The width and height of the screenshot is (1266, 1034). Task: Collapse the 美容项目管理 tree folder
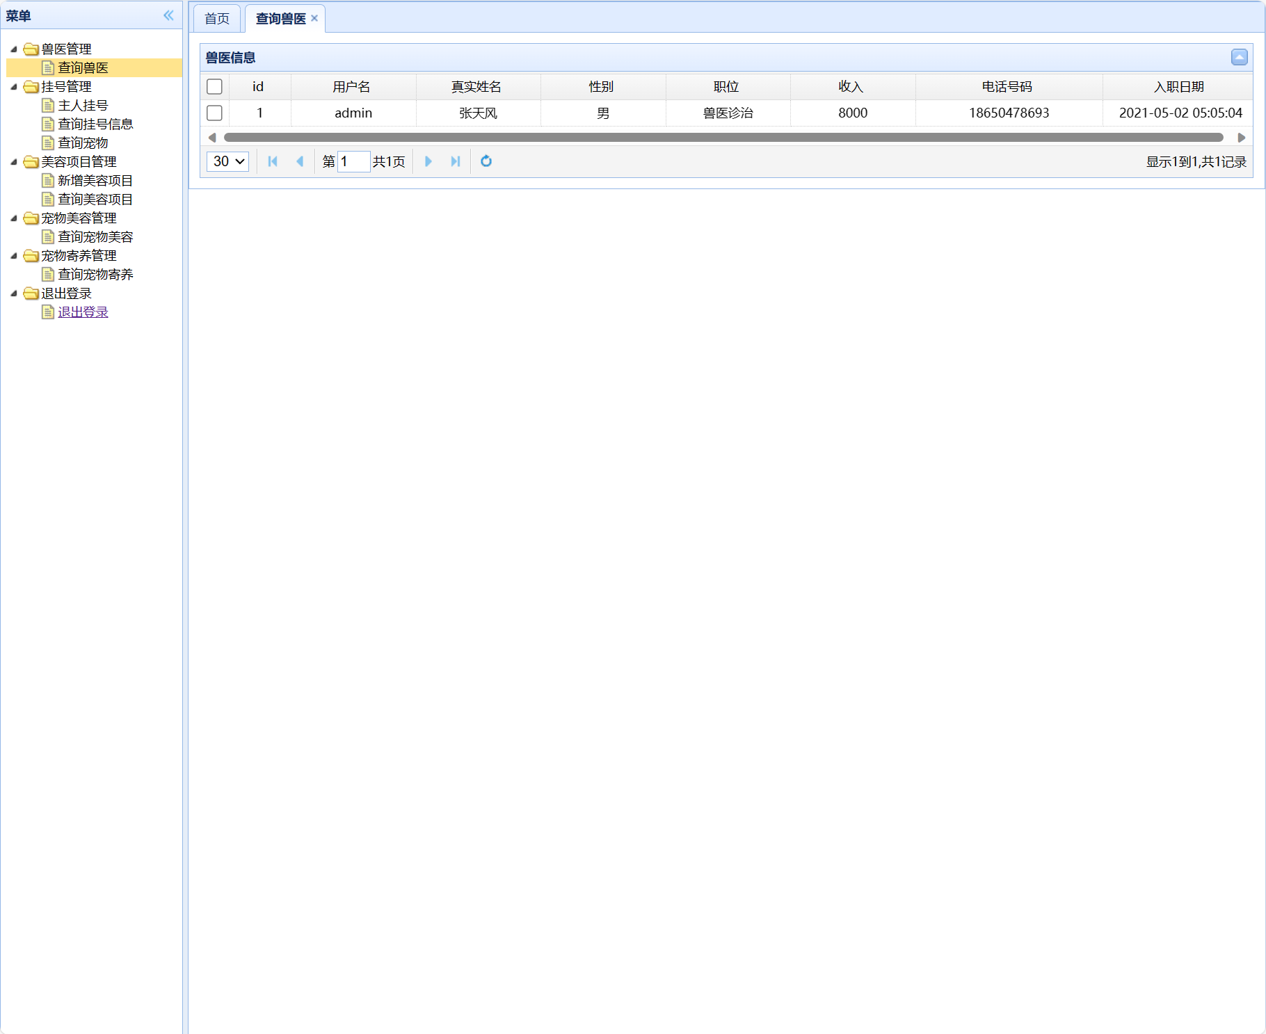point(14,162)
